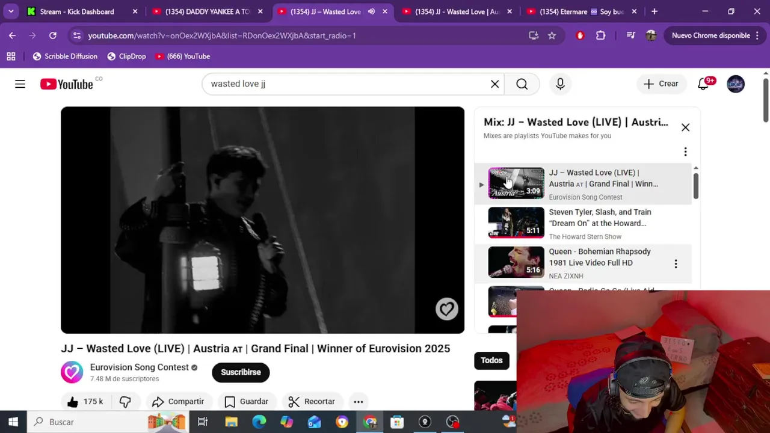Go to the YouTube home logo

click(x=67, y=84)
